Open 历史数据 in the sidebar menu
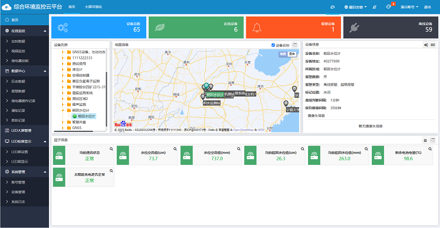This screenshot has height=228, width=440. click(19, 81)
